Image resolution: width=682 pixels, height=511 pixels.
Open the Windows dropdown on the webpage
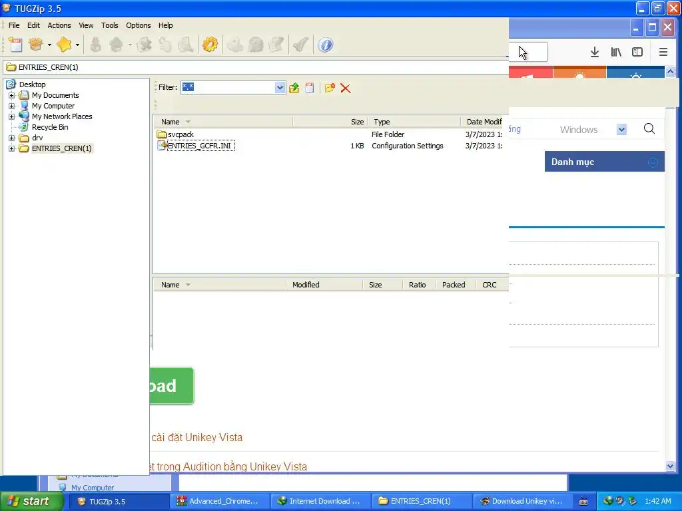621,130
